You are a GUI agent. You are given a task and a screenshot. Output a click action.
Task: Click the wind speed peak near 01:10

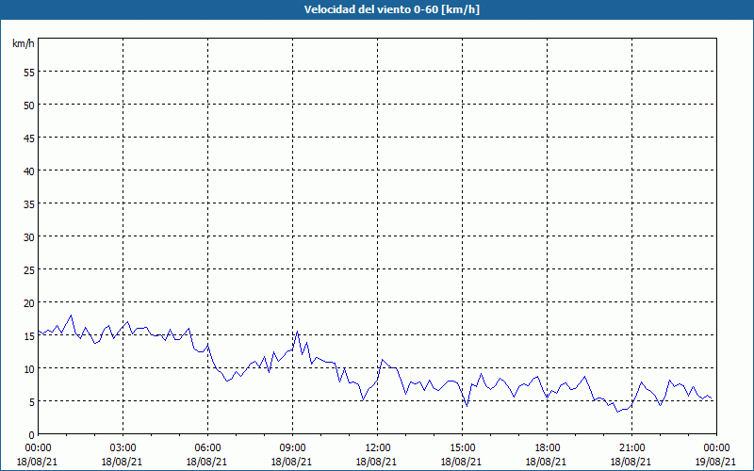click(x=72, y=316)
